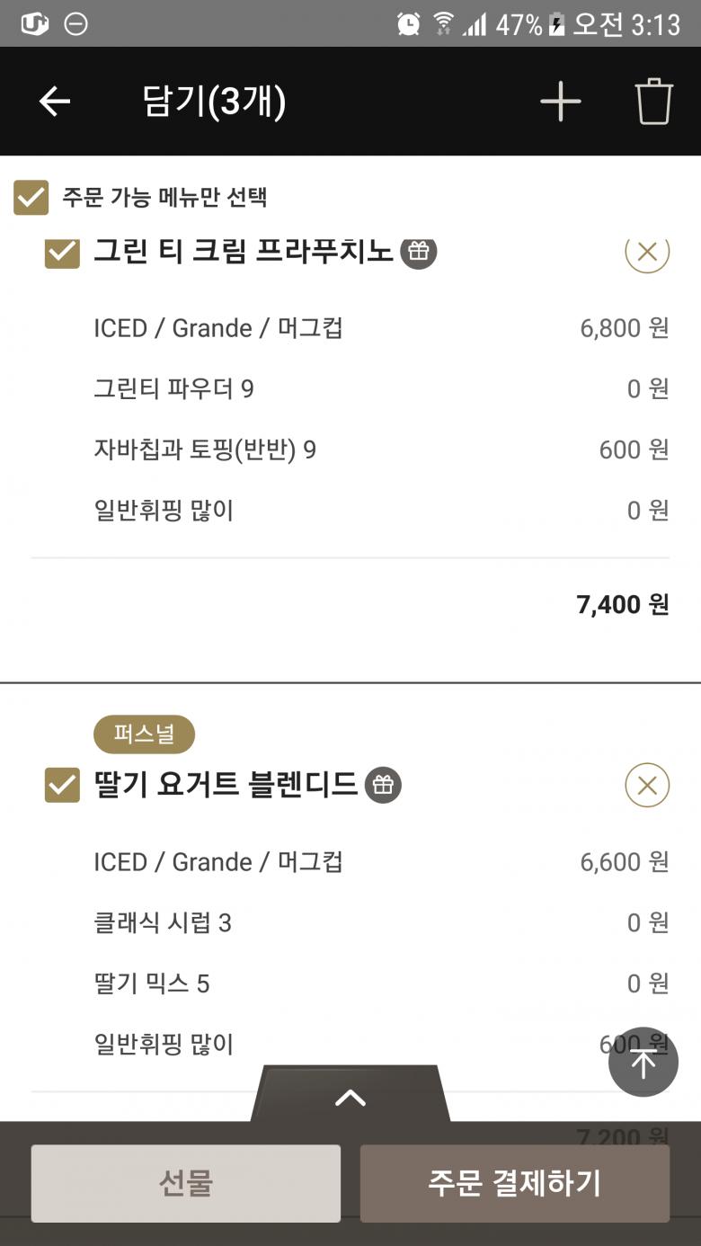Image resolution: width=701 pixels, height=1246 pixels.
Task: Open the 딸기 요거트 블렌디드 item name
Action: click(x=226, y=785)
